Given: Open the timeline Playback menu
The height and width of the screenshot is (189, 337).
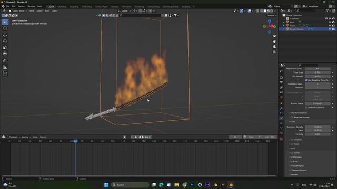Looking at the screenshot, I should point(14,136).
